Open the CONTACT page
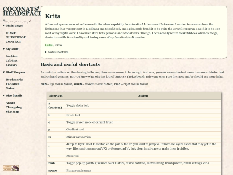Viewport: 233px width, 175px height. [13, 41]
